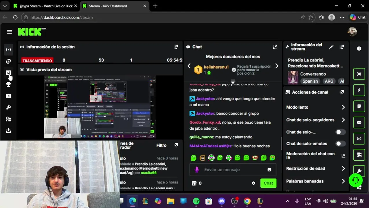Click the purple microphone icon in chat input
369x208 pixels.
[197, 170]
